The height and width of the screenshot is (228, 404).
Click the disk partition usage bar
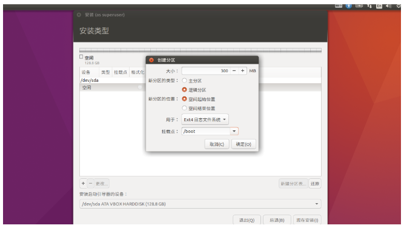[200, 50]
